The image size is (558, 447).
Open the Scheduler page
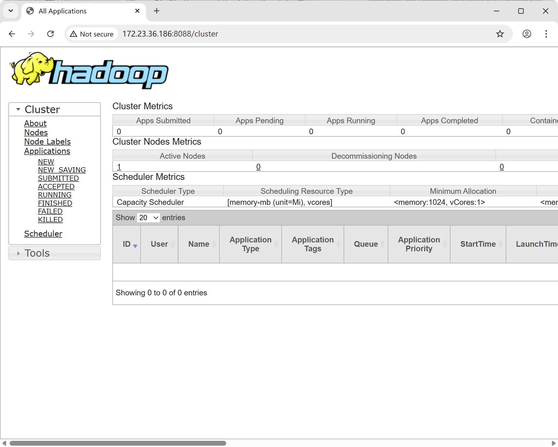43,234
